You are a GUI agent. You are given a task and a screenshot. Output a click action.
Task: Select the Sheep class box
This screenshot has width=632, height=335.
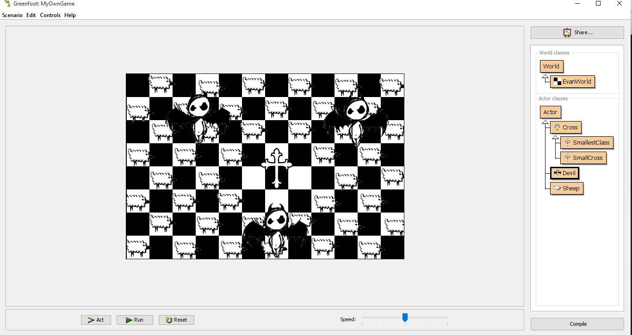pos(566,188)
